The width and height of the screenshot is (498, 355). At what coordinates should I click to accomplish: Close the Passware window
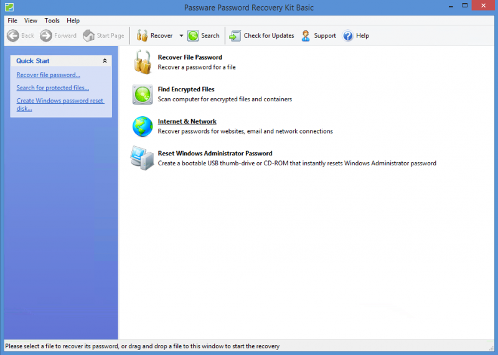point(484,6)
